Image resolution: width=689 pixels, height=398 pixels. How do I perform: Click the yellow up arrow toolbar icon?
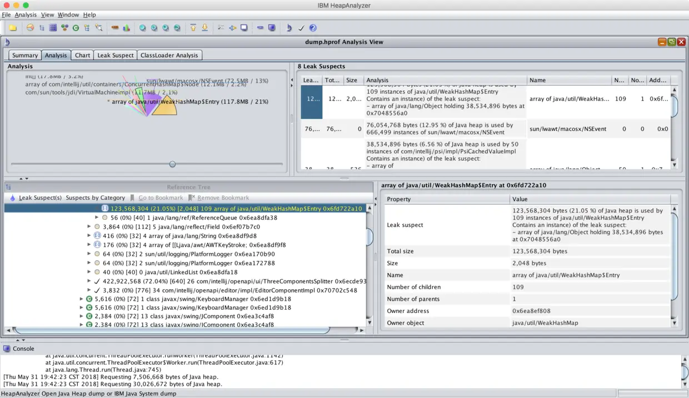193,28
